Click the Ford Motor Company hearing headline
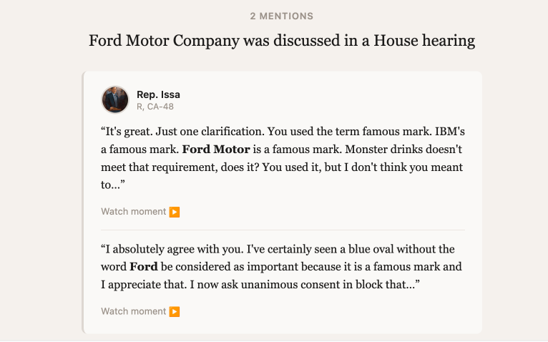The width and height of the screenshot is (548, 342). [281, 40]
